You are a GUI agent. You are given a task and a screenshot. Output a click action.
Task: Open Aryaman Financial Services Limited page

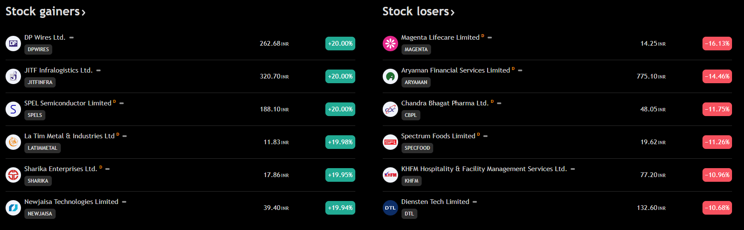point(455,70)
